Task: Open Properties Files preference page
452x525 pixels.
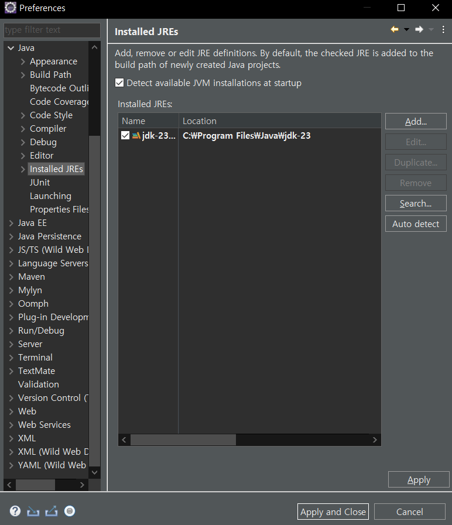Action: pos(59,210)
